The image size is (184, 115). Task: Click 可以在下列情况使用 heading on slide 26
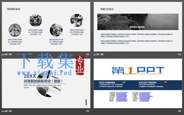click(107, 83)
